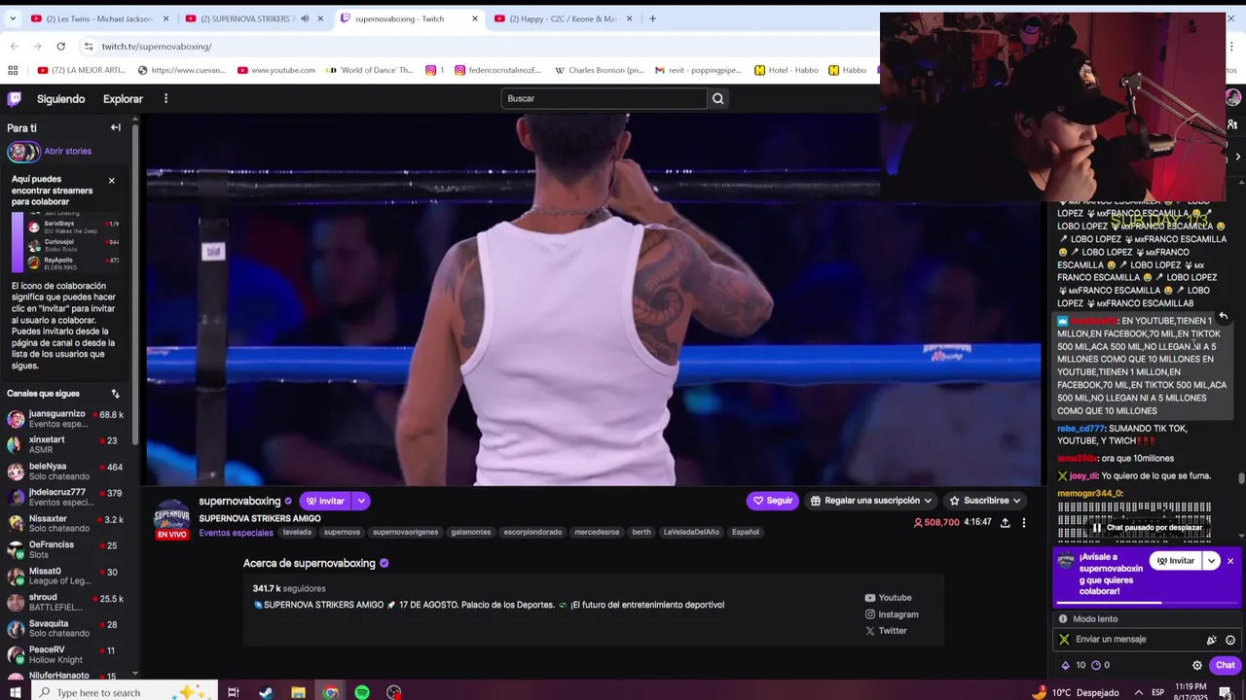Select the lavelada tag

(x=297, y=532)
